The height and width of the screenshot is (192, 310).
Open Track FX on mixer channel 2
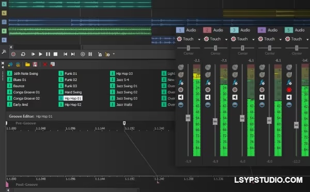tap(208, 83)
